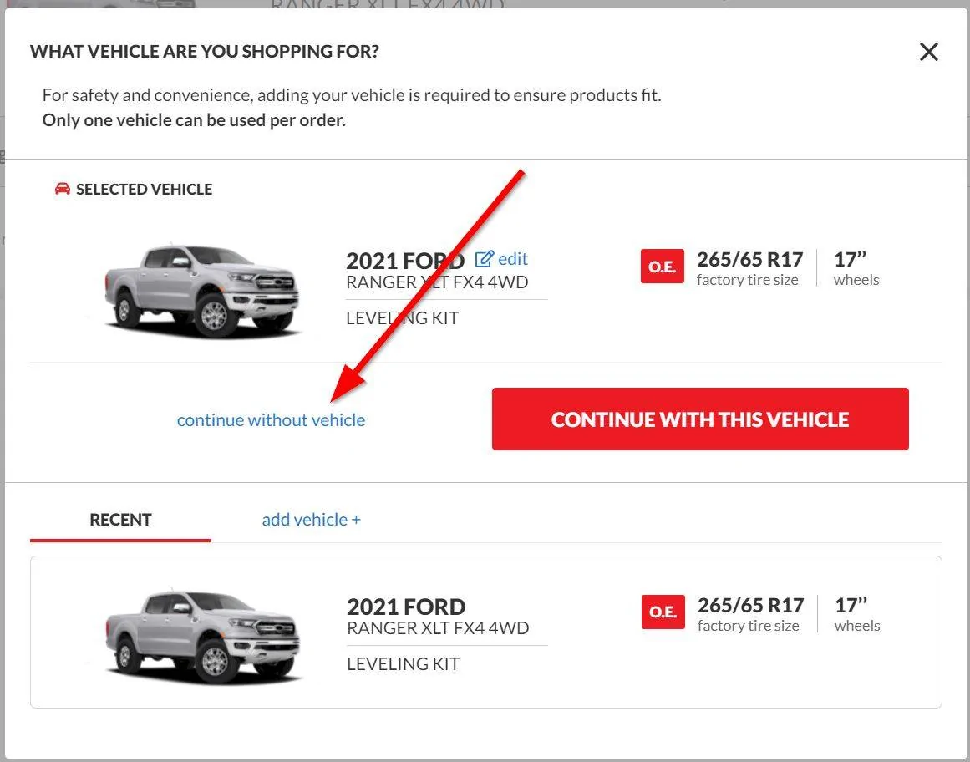Click Continue With This Vehicle button

click(x=700, y=419)
